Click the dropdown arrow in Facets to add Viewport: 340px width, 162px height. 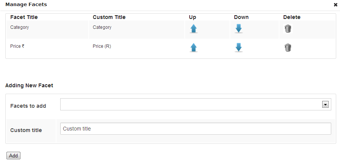pos(325,105)
